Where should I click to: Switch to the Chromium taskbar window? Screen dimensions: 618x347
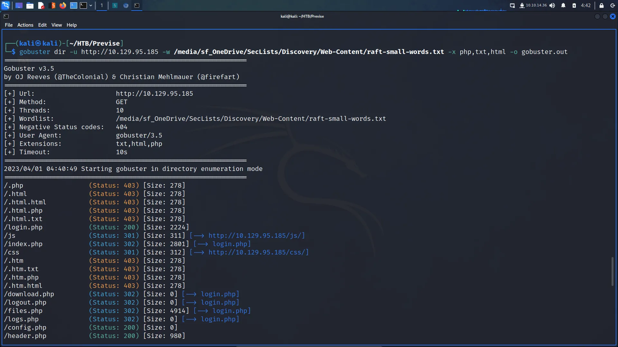(x=126, y=5)
